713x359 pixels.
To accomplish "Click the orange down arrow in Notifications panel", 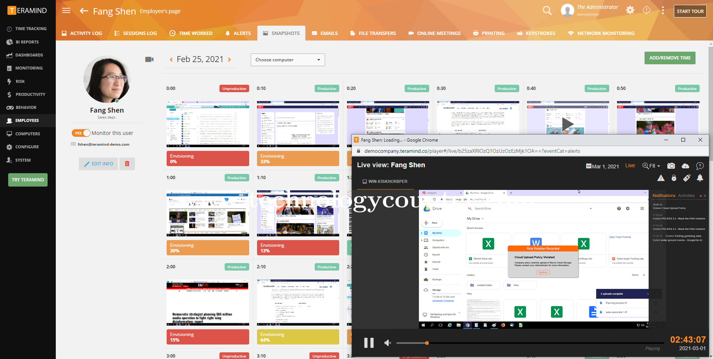I will tap(701, 196).
